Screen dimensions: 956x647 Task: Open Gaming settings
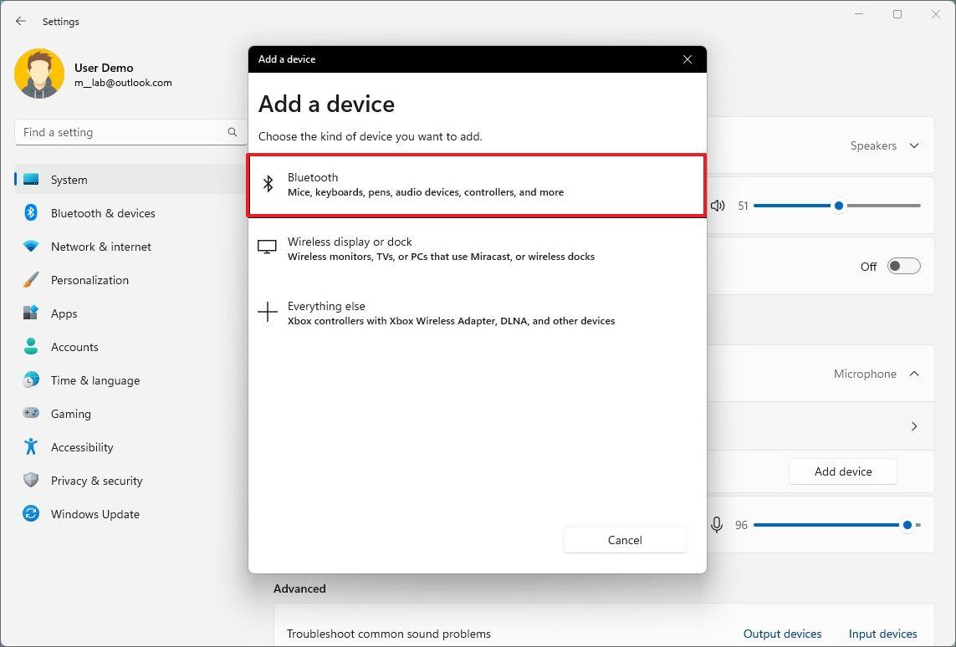pyautogui.click(x=70, y=414)
